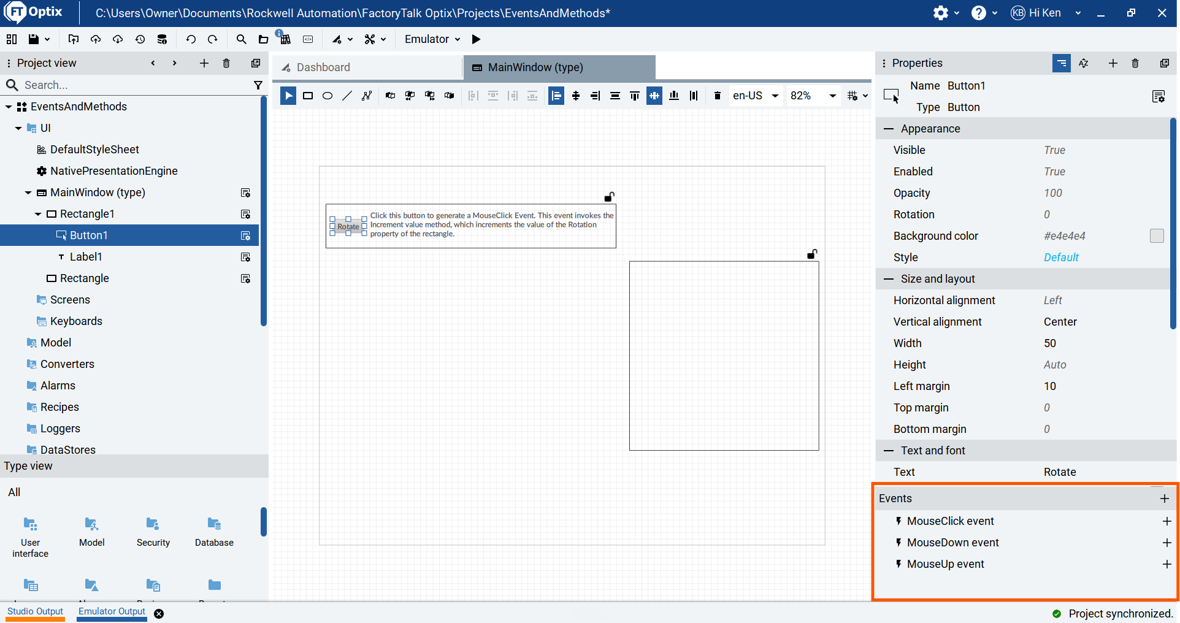Collapse the UI folder node
Image resolution: width=1180 pixels, height=623 pixels.
[x=18, y=128]
